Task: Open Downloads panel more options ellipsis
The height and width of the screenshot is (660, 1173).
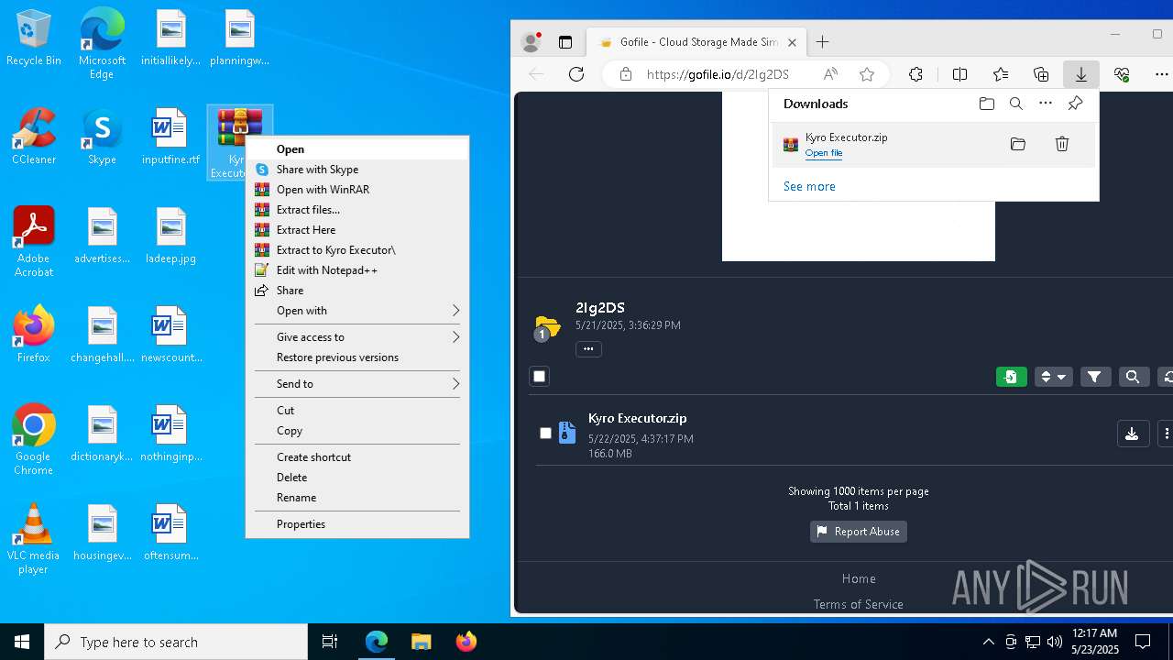Action: point(1046,104)
